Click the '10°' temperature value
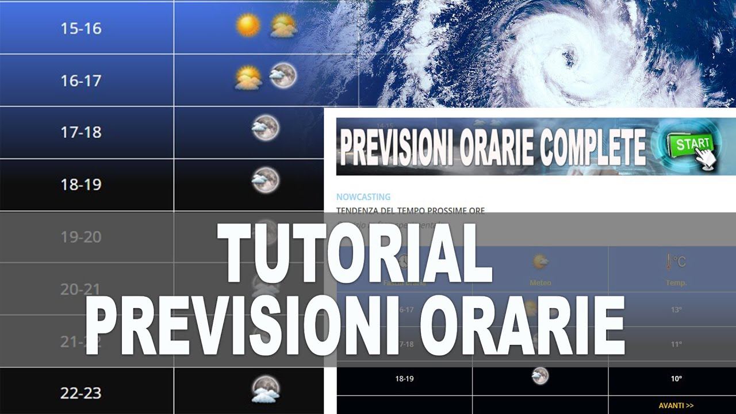Image resolution: width=736 pixels, height=414 pixels. (676, 379)
